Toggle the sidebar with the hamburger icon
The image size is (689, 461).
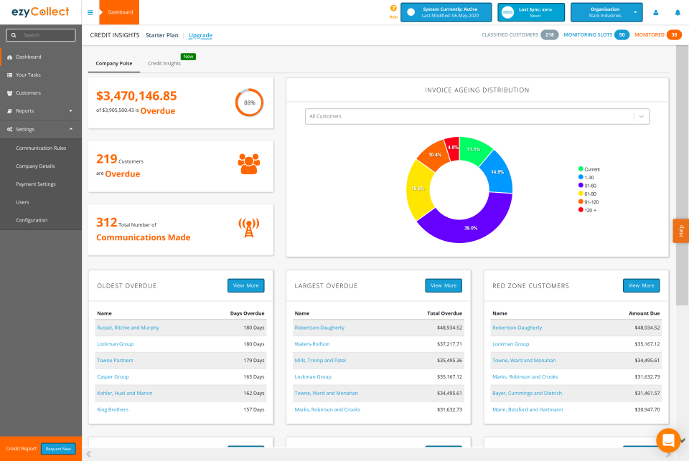coord(90,12)
